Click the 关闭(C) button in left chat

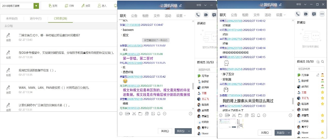(x=165, y=131)
